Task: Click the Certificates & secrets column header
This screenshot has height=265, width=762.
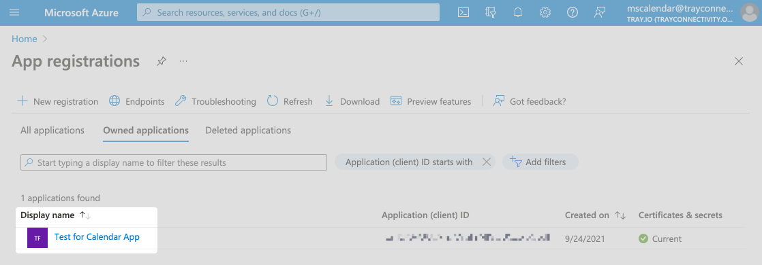Action: coord(680,215)
